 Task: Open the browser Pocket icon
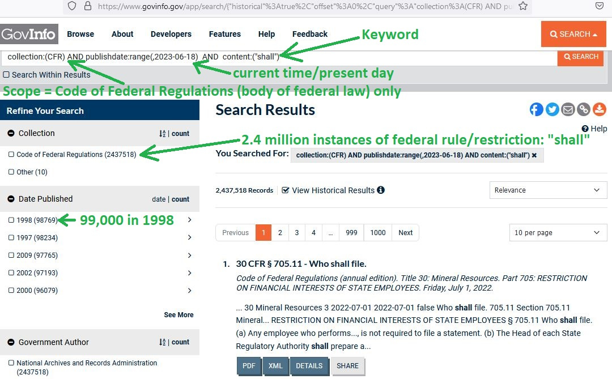(x=600, y=6)
